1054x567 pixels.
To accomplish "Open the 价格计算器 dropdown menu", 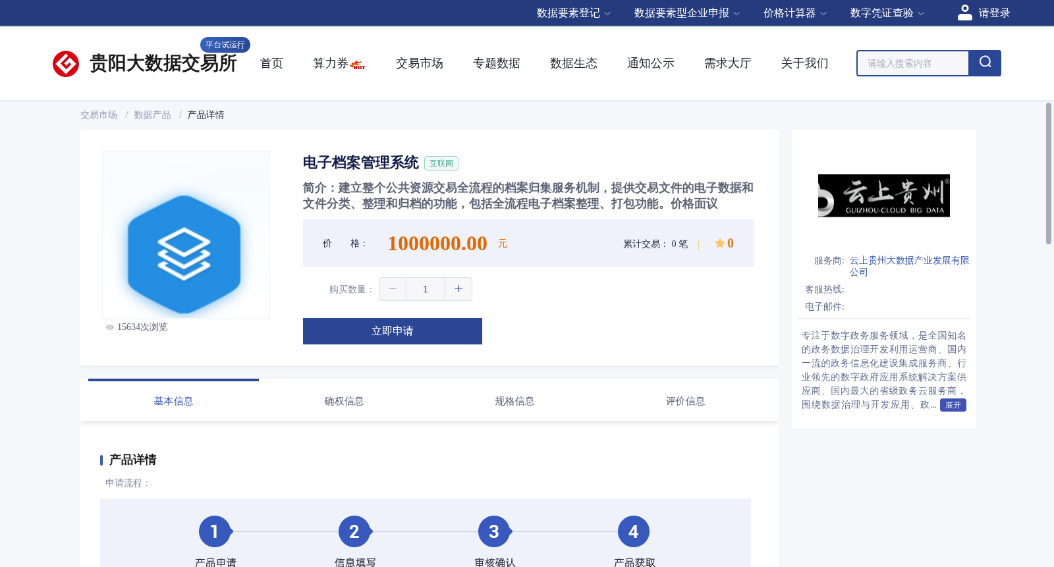I will click(x=795, y=13).
